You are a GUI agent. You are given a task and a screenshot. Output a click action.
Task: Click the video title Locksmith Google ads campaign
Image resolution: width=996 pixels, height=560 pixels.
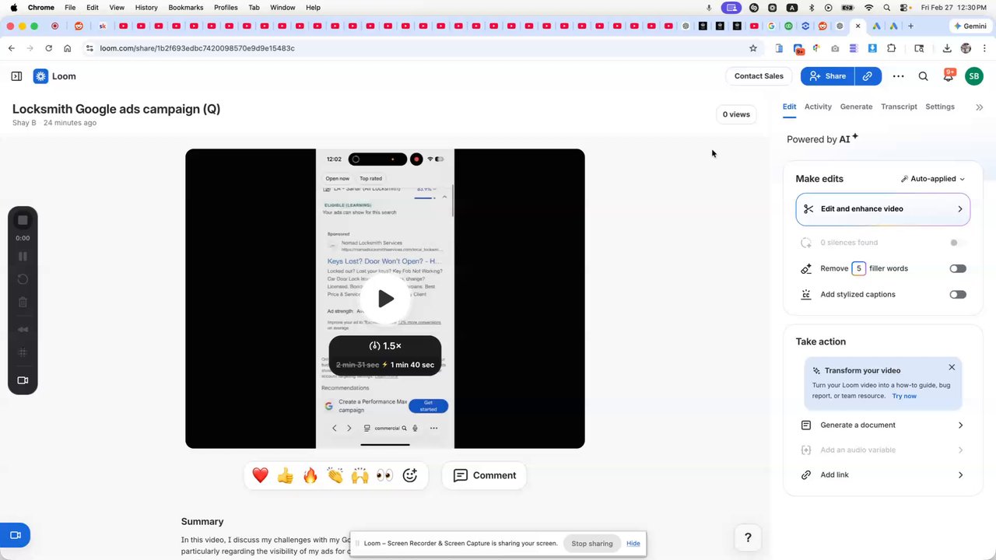116,109
